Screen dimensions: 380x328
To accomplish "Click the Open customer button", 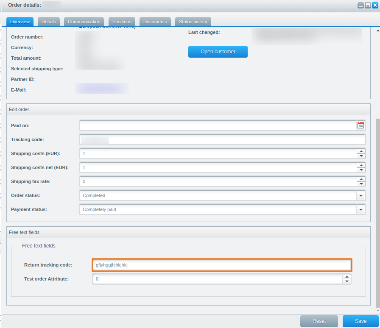I will coord(218,52).
